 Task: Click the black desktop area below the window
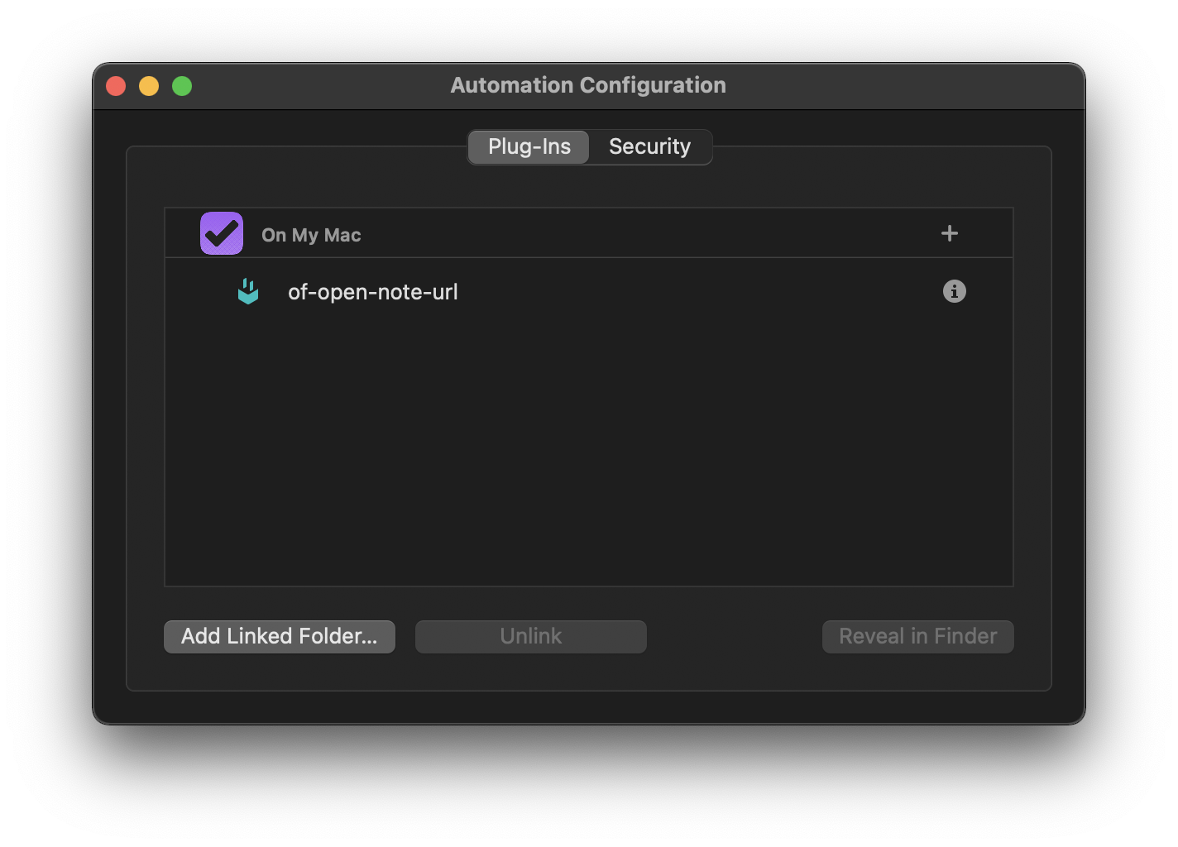(x=588, y=786)
